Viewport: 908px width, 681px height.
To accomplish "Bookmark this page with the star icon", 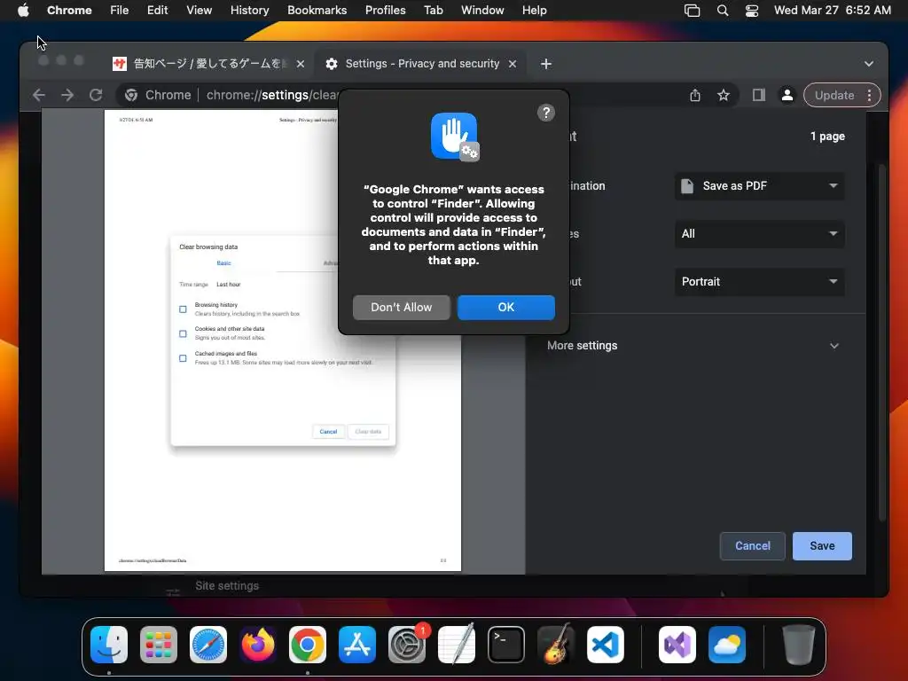I will point(724,95).
